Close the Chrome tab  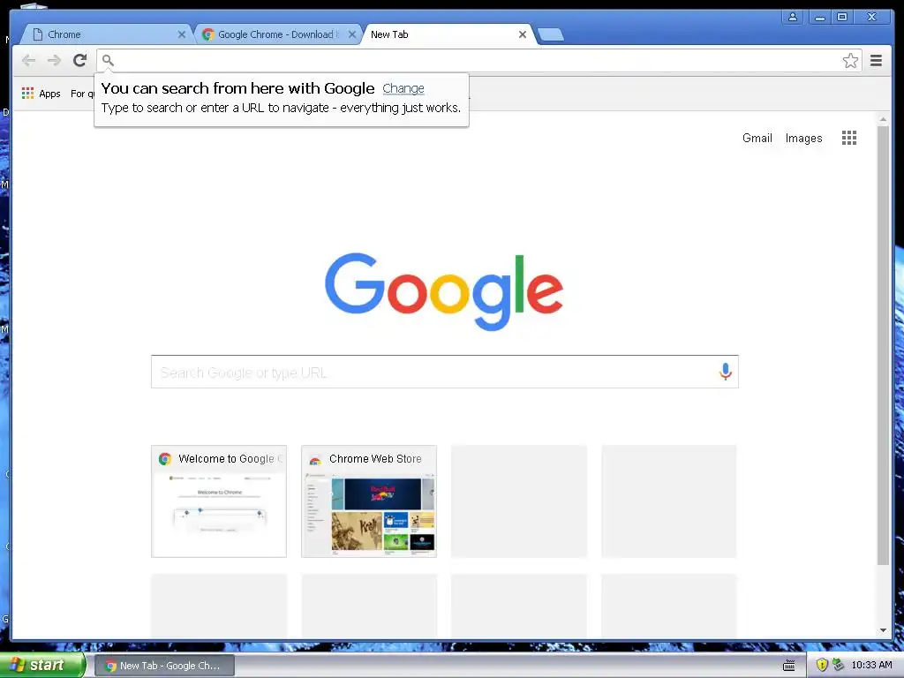tap(182, 34)
